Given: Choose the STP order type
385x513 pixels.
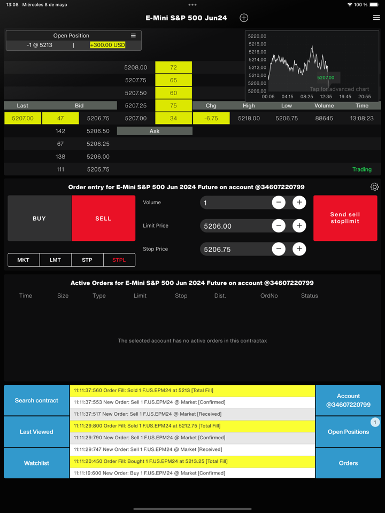Looking at the screenshot, I should (x=87, y=260).
